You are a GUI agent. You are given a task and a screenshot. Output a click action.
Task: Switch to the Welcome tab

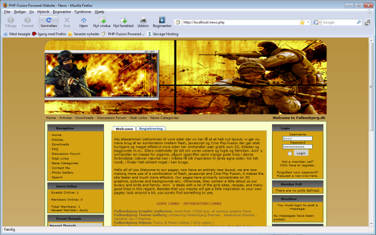pyautogui.click(x=124, y=128)
